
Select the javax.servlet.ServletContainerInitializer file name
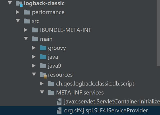[112, 102]
